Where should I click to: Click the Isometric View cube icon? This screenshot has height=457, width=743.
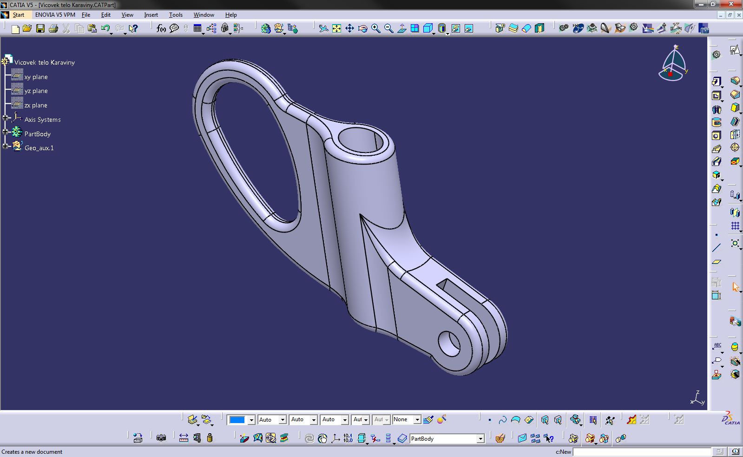(428, 29)
